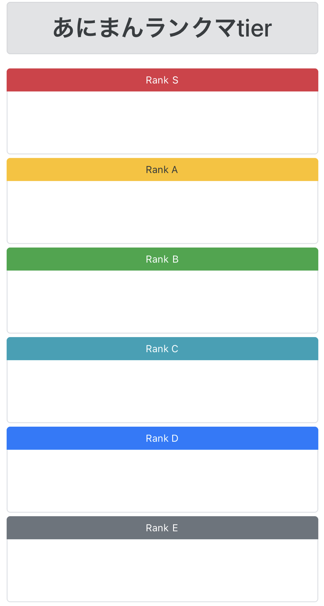The height and width of the screenshot is (606, 324).
Task: Click the Rank B header bar
Action: coord(162,259)
